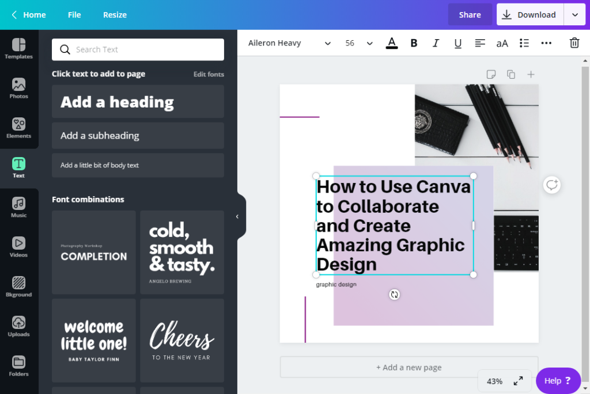Viewport: 590px width, 394px height.
Task: Toggle bold formatting on the heading
Action: point(414,43)
